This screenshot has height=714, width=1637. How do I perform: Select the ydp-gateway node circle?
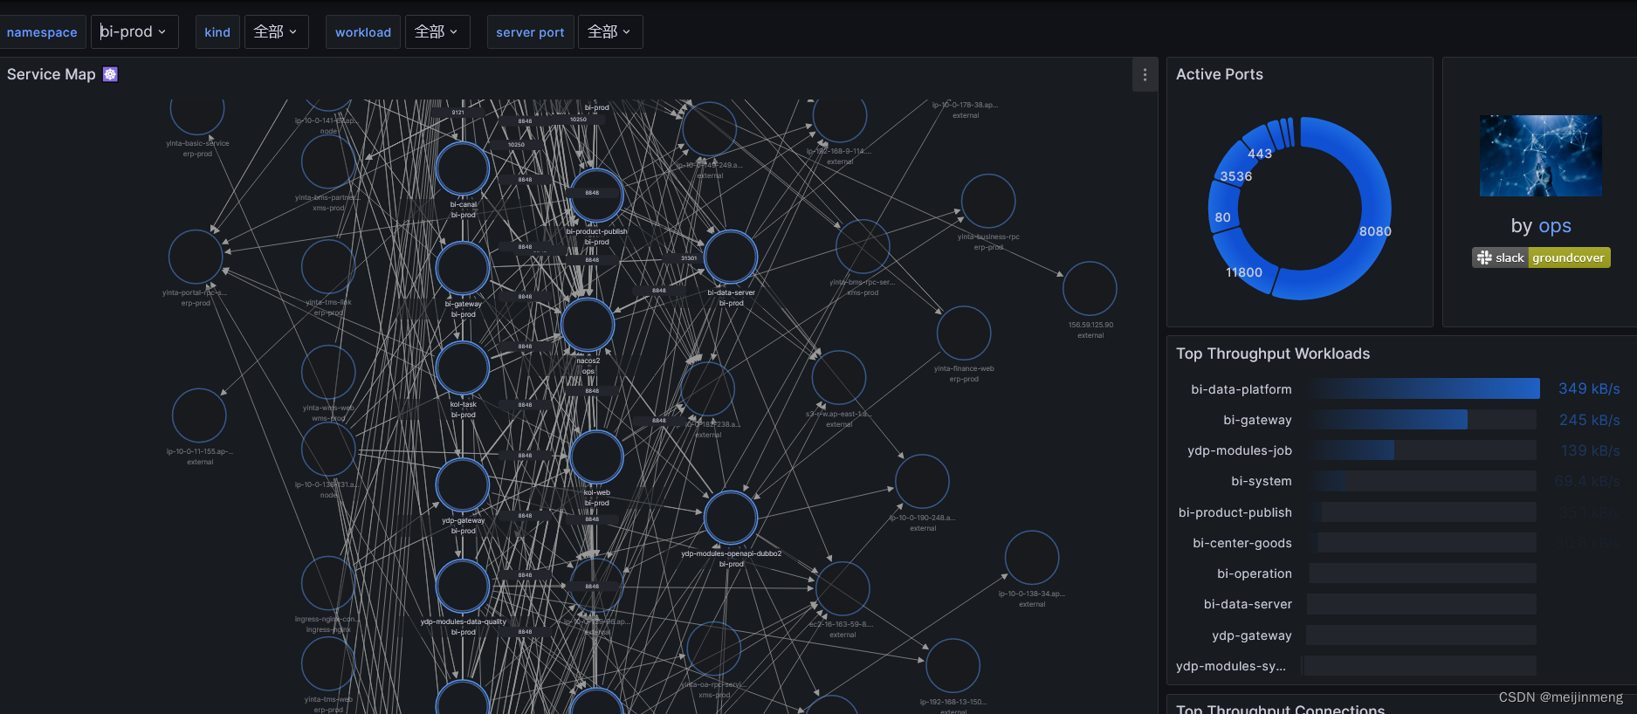[463, 484]
